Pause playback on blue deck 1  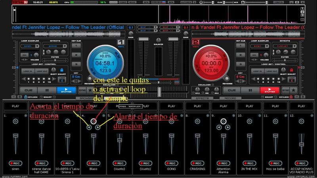[x=47, y=90]
